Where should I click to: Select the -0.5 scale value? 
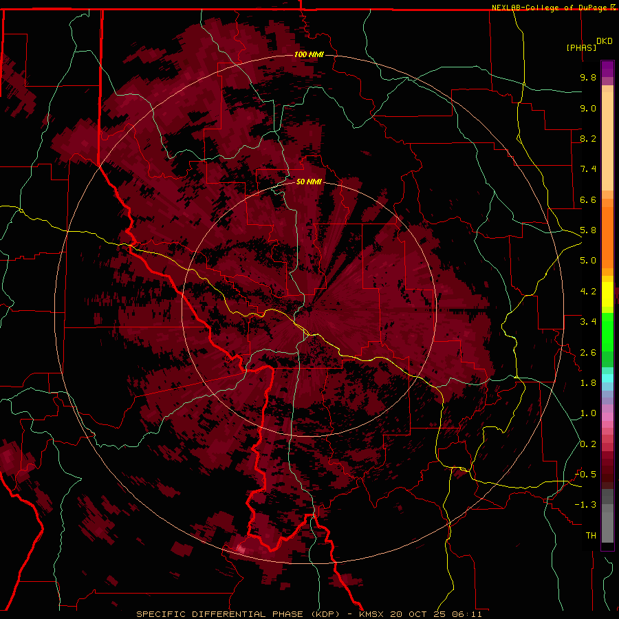click(585, 475)
